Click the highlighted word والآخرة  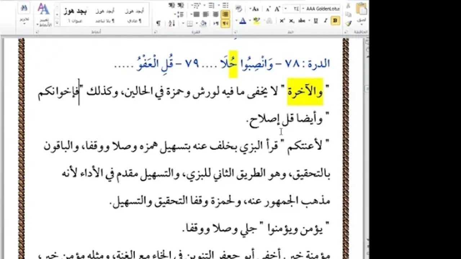point(305,92)
